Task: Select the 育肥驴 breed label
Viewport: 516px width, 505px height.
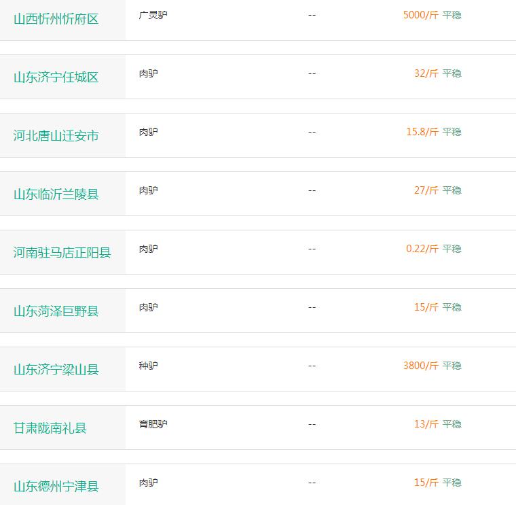Action: click(153, 424)
